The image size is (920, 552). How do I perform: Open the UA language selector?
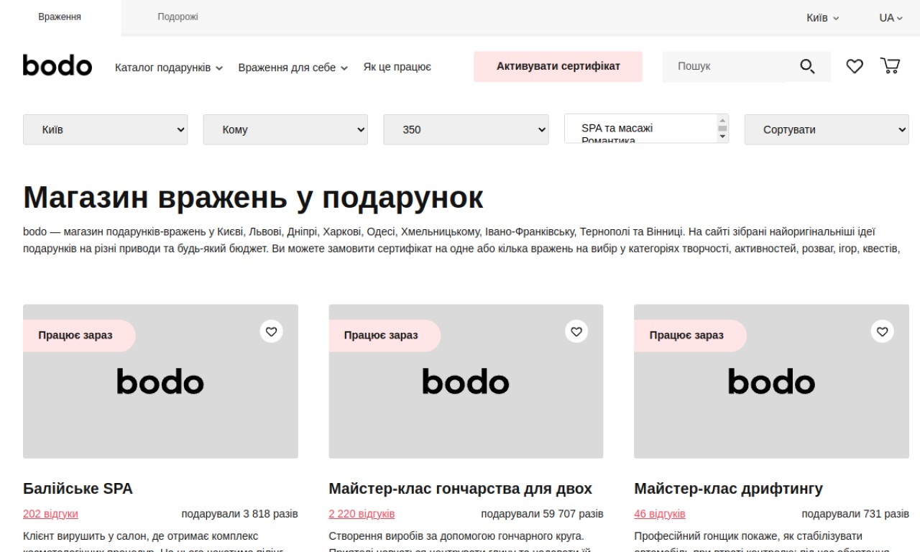point(891,18)
